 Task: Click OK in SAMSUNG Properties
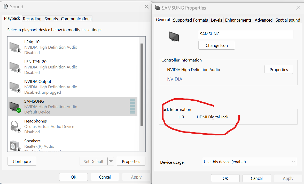click(x=225, y=178)
